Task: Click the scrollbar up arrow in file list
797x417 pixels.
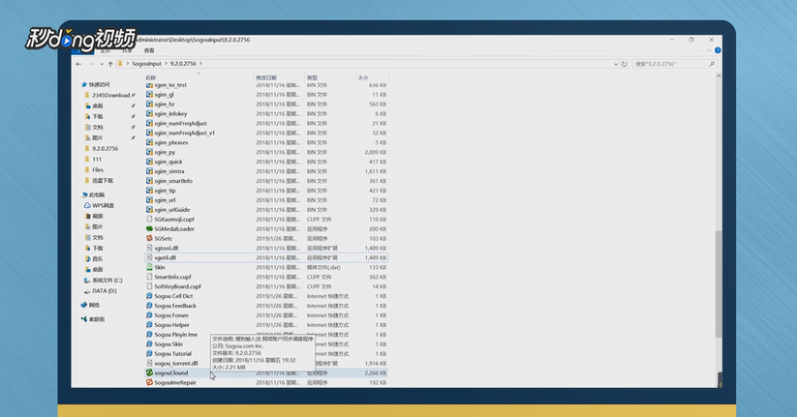Action: 719,76
